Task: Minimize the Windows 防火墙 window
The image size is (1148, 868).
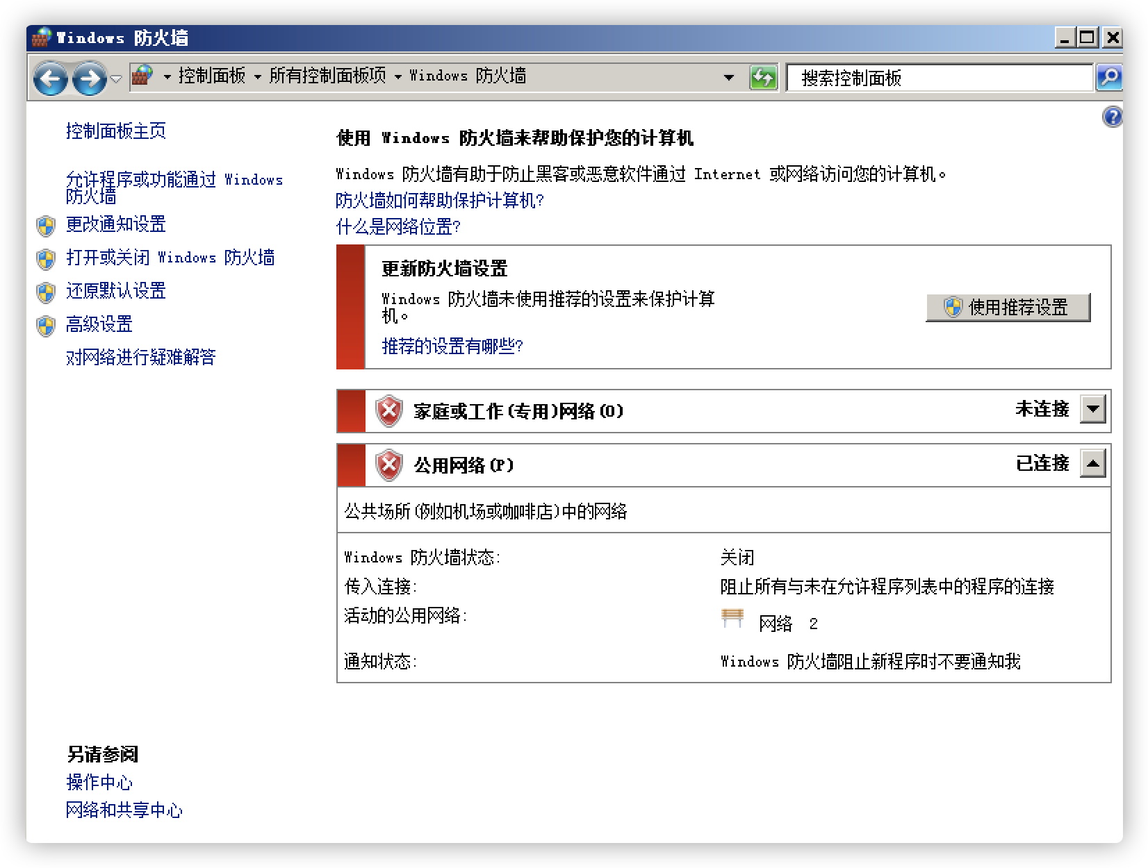Action: click(x=1065, y=37)
